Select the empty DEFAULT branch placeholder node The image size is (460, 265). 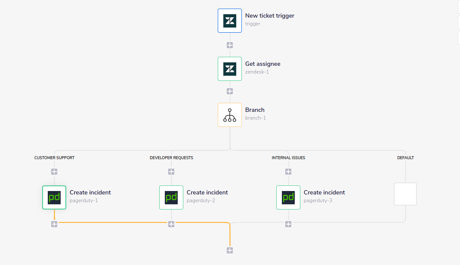point(405,194)
